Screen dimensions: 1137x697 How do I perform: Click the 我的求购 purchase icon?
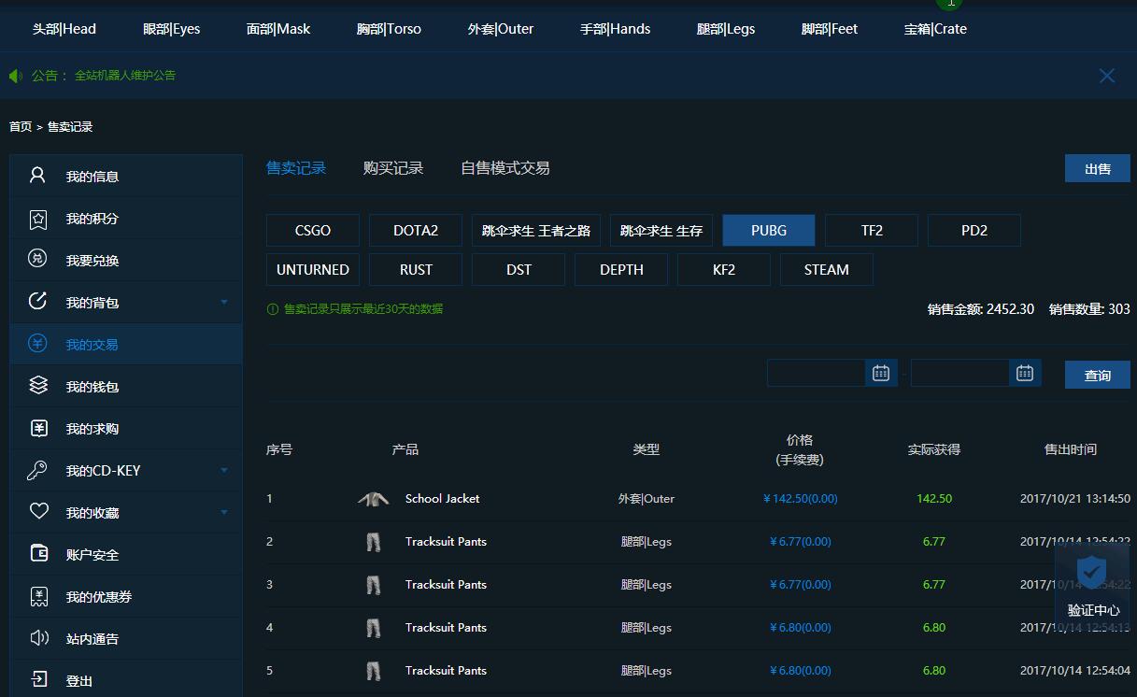[x=38, y=428]
